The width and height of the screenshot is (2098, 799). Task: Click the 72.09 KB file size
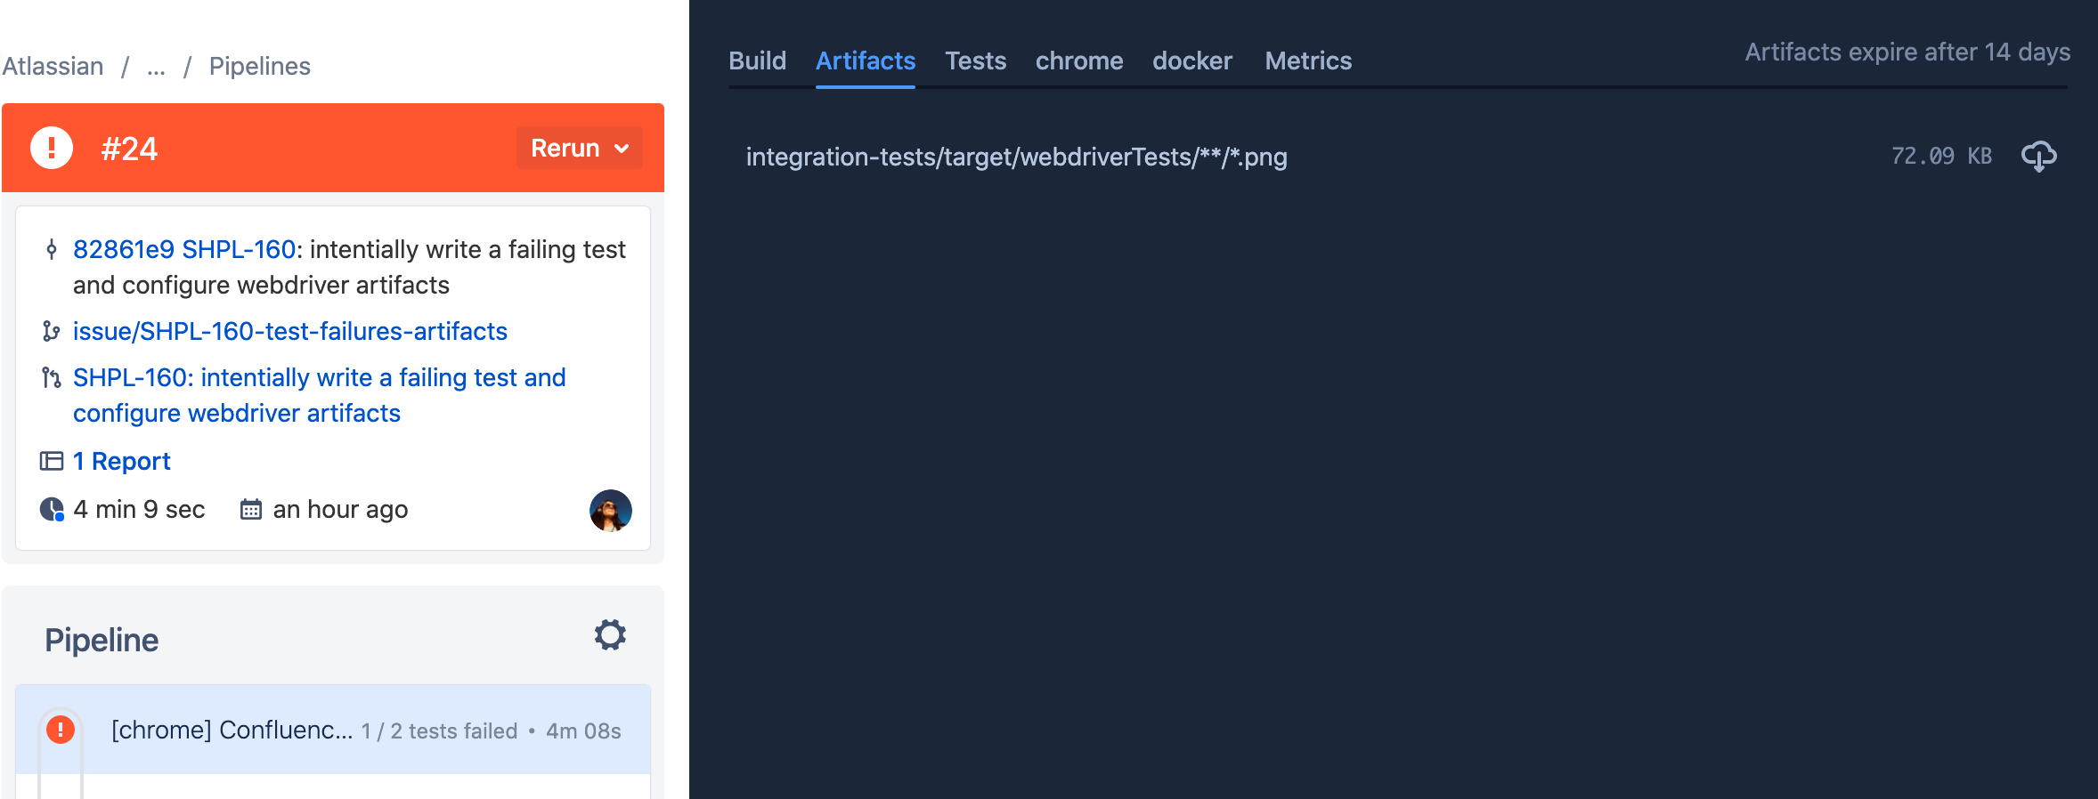point(1941,157)
